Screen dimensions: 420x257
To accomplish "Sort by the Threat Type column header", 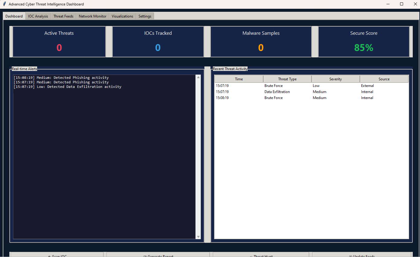I will [x=287, y=79].
